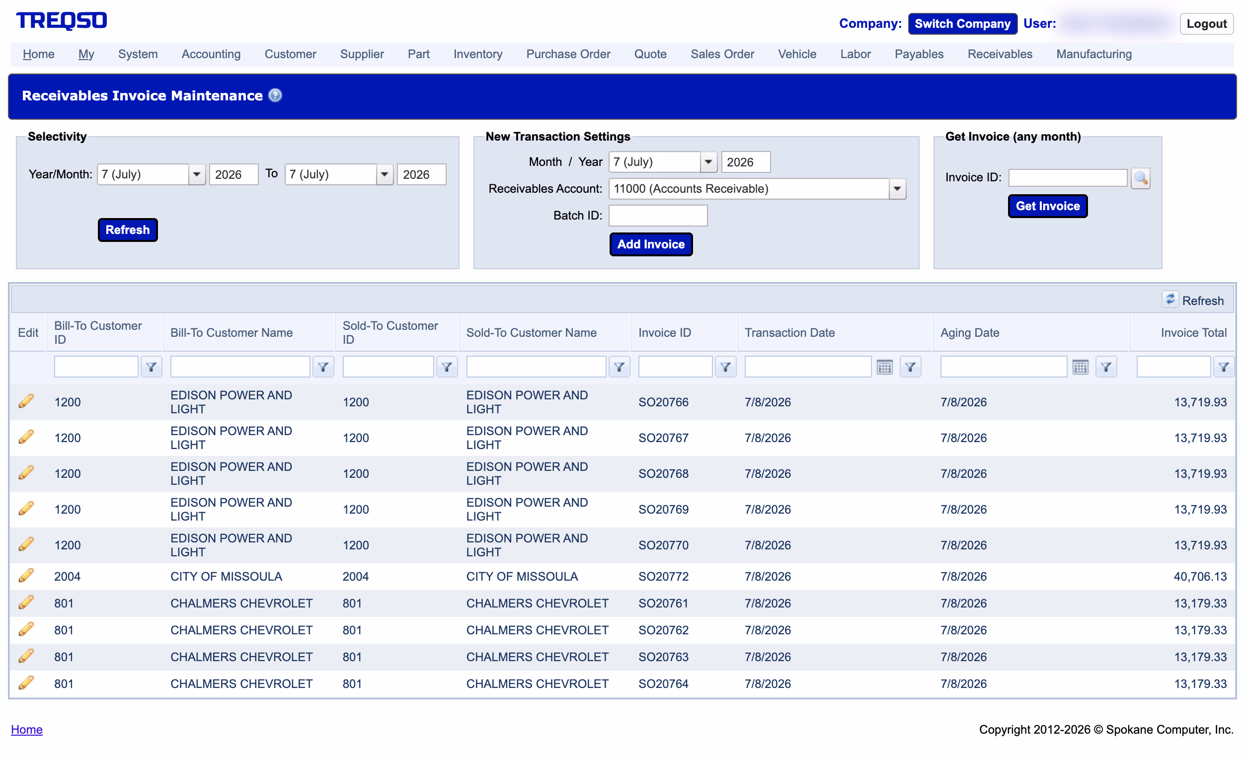The width and height of the screenshot is (1245, 760).
Task: Expand the Receivables Account dropdown
Action: [897, 188]
